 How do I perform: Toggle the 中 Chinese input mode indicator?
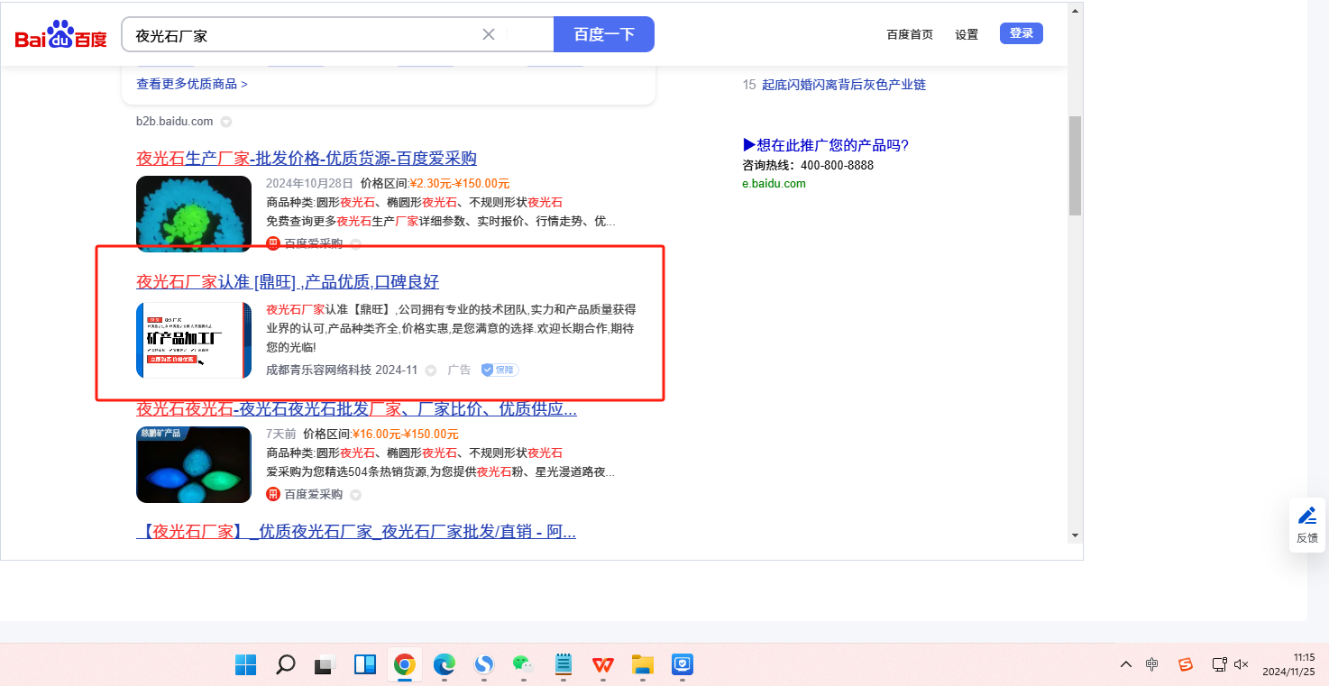pos(1152,664)
